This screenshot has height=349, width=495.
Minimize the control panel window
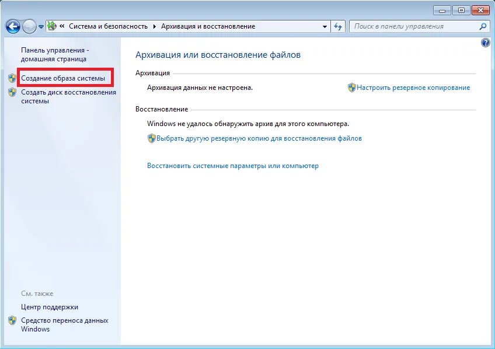pyautogui.click(x=442, y=11)
